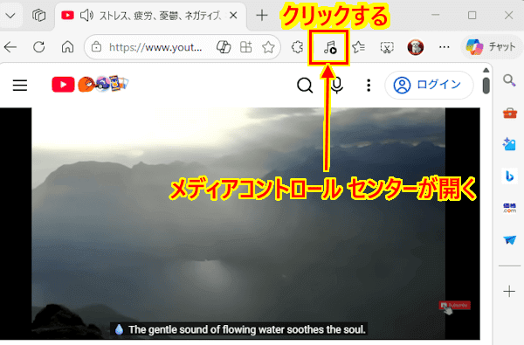Viewport: 524px width, 345px height.
Task: Minimize the browser window
Action: 436,15
